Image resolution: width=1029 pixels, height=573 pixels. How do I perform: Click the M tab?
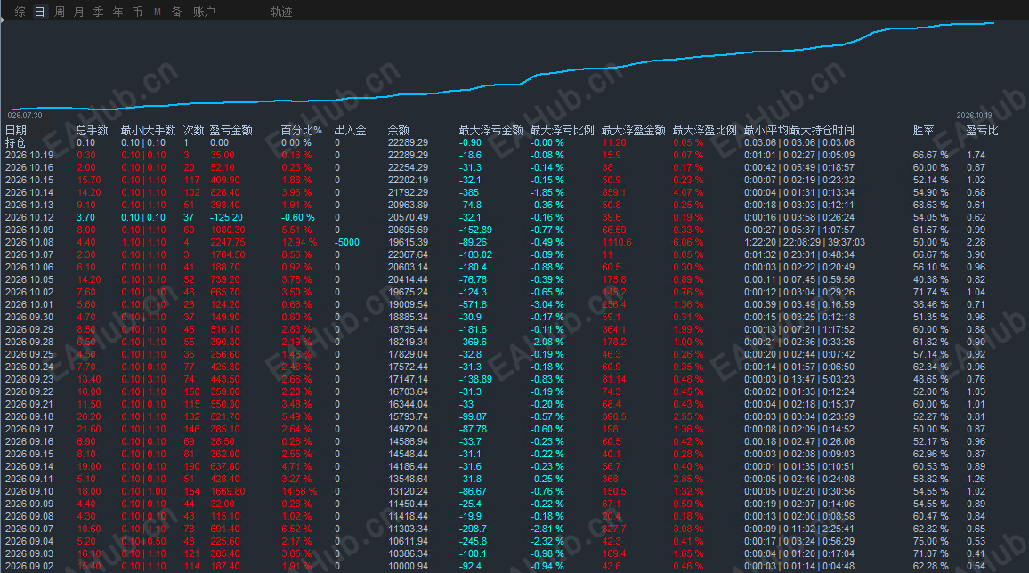(158, 12)
